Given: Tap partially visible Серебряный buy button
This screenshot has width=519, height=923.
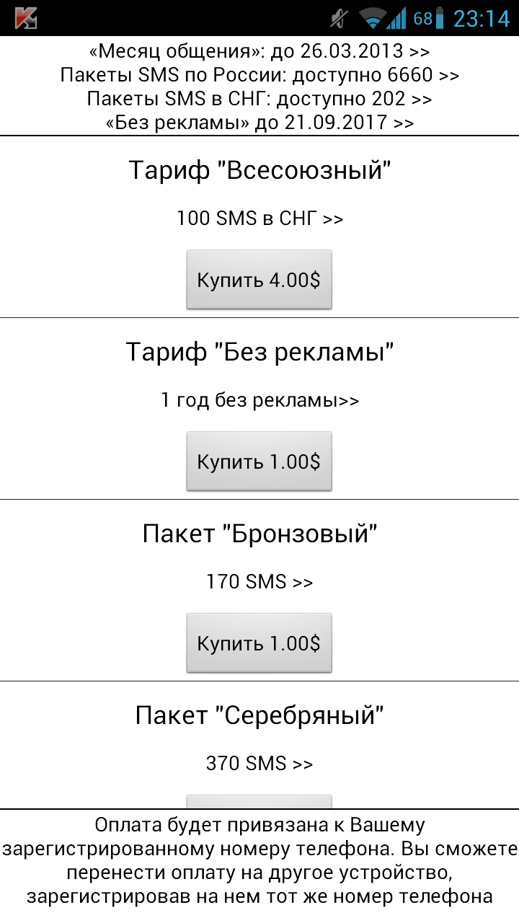Looking at the screenshot, I should 259,802.
